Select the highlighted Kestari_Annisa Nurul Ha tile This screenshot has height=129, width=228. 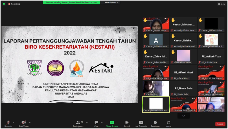pos(156,104)
